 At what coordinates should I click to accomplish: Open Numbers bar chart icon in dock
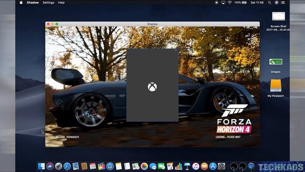(x=179, y=166)
